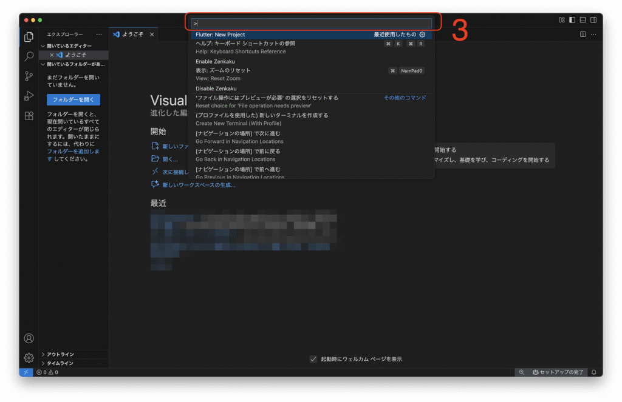Uncheck 起動時にウェルカム ページを表示
The image size is (622, 402).
pyautogui.click(x=313, y=359)
